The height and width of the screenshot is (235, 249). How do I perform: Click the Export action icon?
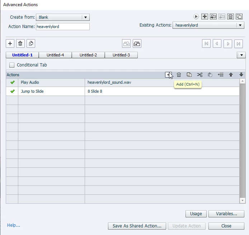tap(222, 17)
